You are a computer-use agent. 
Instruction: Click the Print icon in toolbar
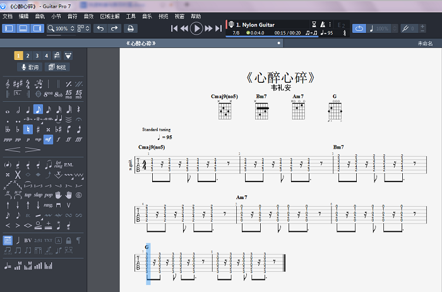coord(130,28)
